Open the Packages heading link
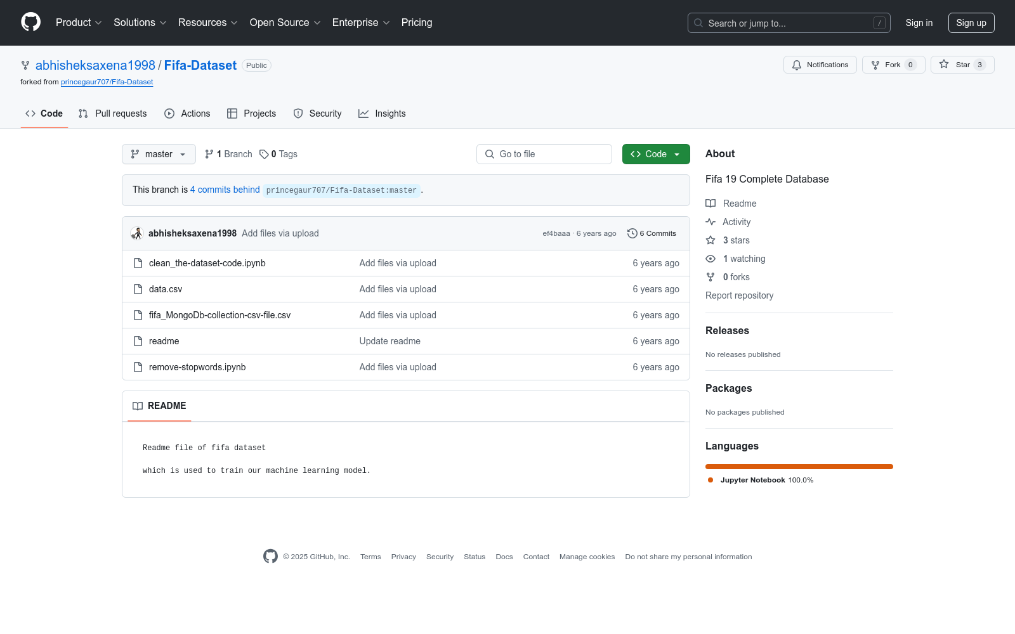 (729, 389)
